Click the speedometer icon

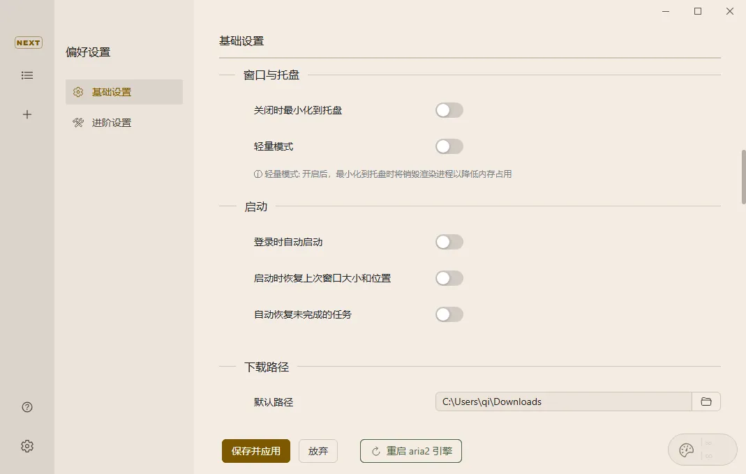687,450
